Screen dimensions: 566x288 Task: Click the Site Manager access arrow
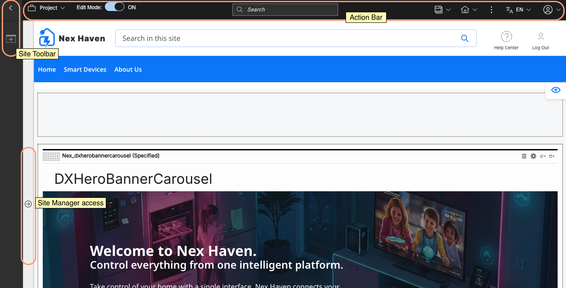point(28,203)
